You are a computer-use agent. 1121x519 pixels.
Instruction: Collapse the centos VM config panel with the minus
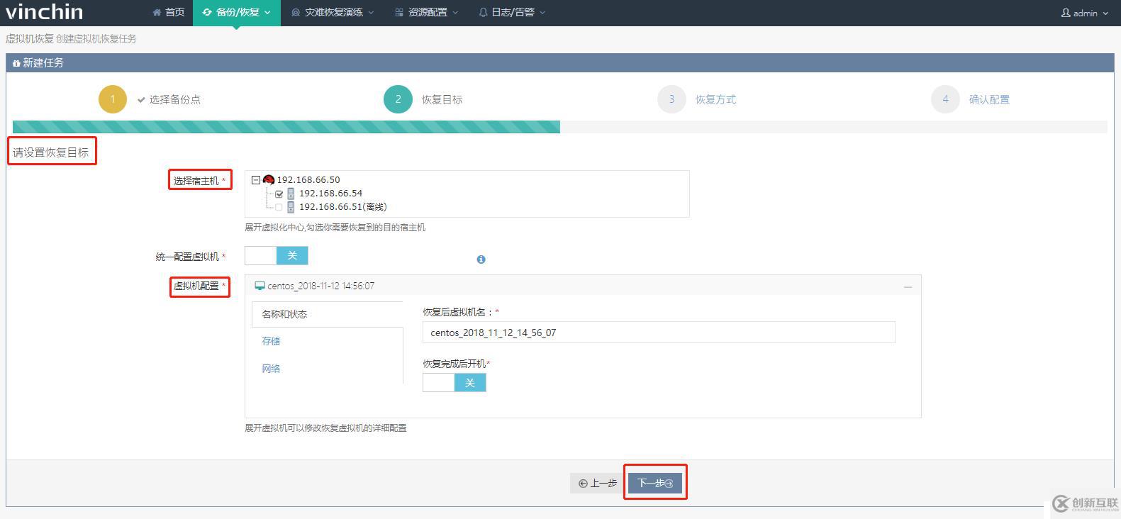[x=908, y=286]
